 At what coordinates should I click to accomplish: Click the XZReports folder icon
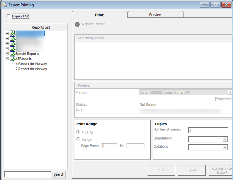(x=13, y=59)
